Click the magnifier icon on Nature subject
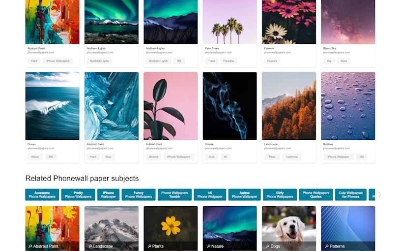 [208, 246]
